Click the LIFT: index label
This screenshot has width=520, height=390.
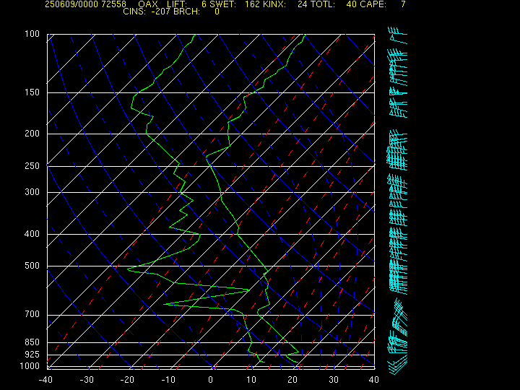point(177,4)
